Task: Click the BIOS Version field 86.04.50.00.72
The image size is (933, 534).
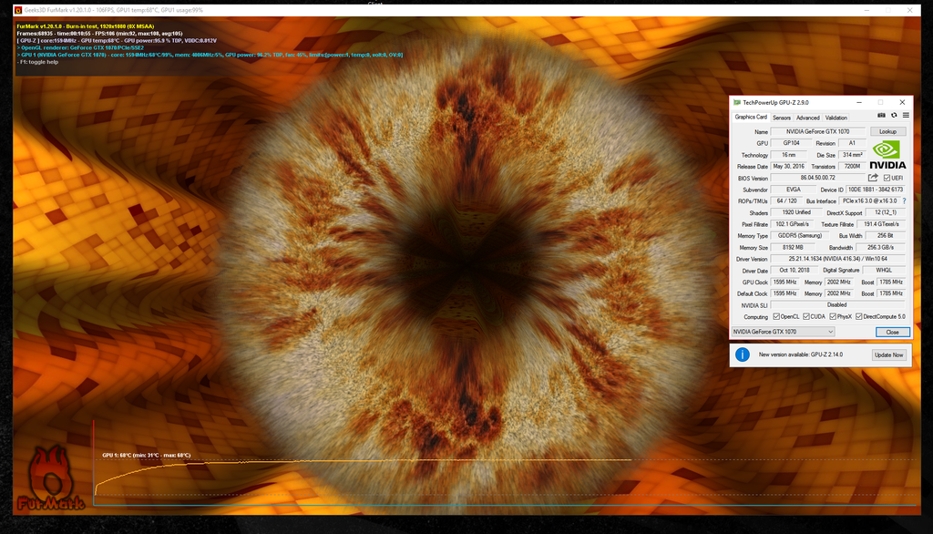Action: click(817, 178)
